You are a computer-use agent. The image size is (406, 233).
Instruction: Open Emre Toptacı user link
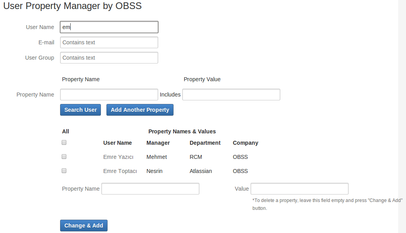tap(120, 171)
